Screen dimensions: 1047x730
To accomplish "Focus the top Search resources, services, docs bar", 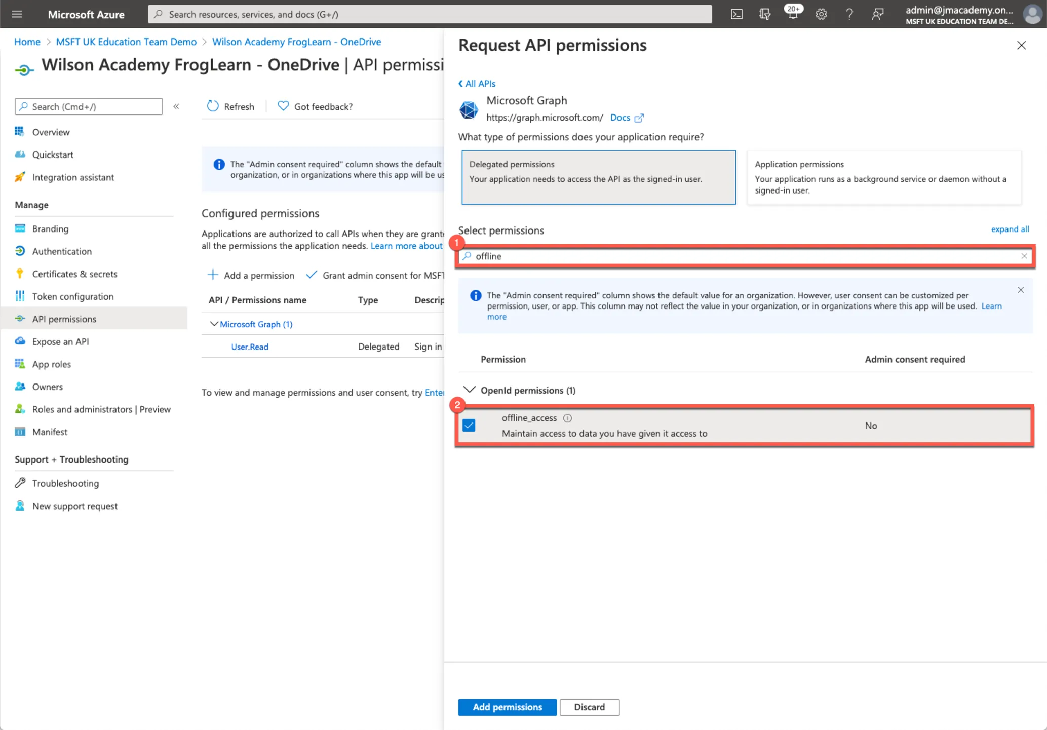I will (430, 14).
